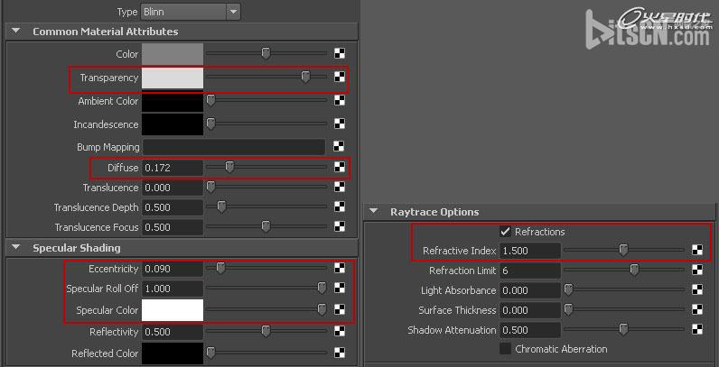Open the gray Color swatch picker
The image size is (719, 367).
click(x=173, y=54)
